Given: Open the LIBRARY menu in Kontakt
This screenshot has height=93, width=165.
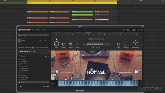Looking at the screenshot, I should point(38,30).
